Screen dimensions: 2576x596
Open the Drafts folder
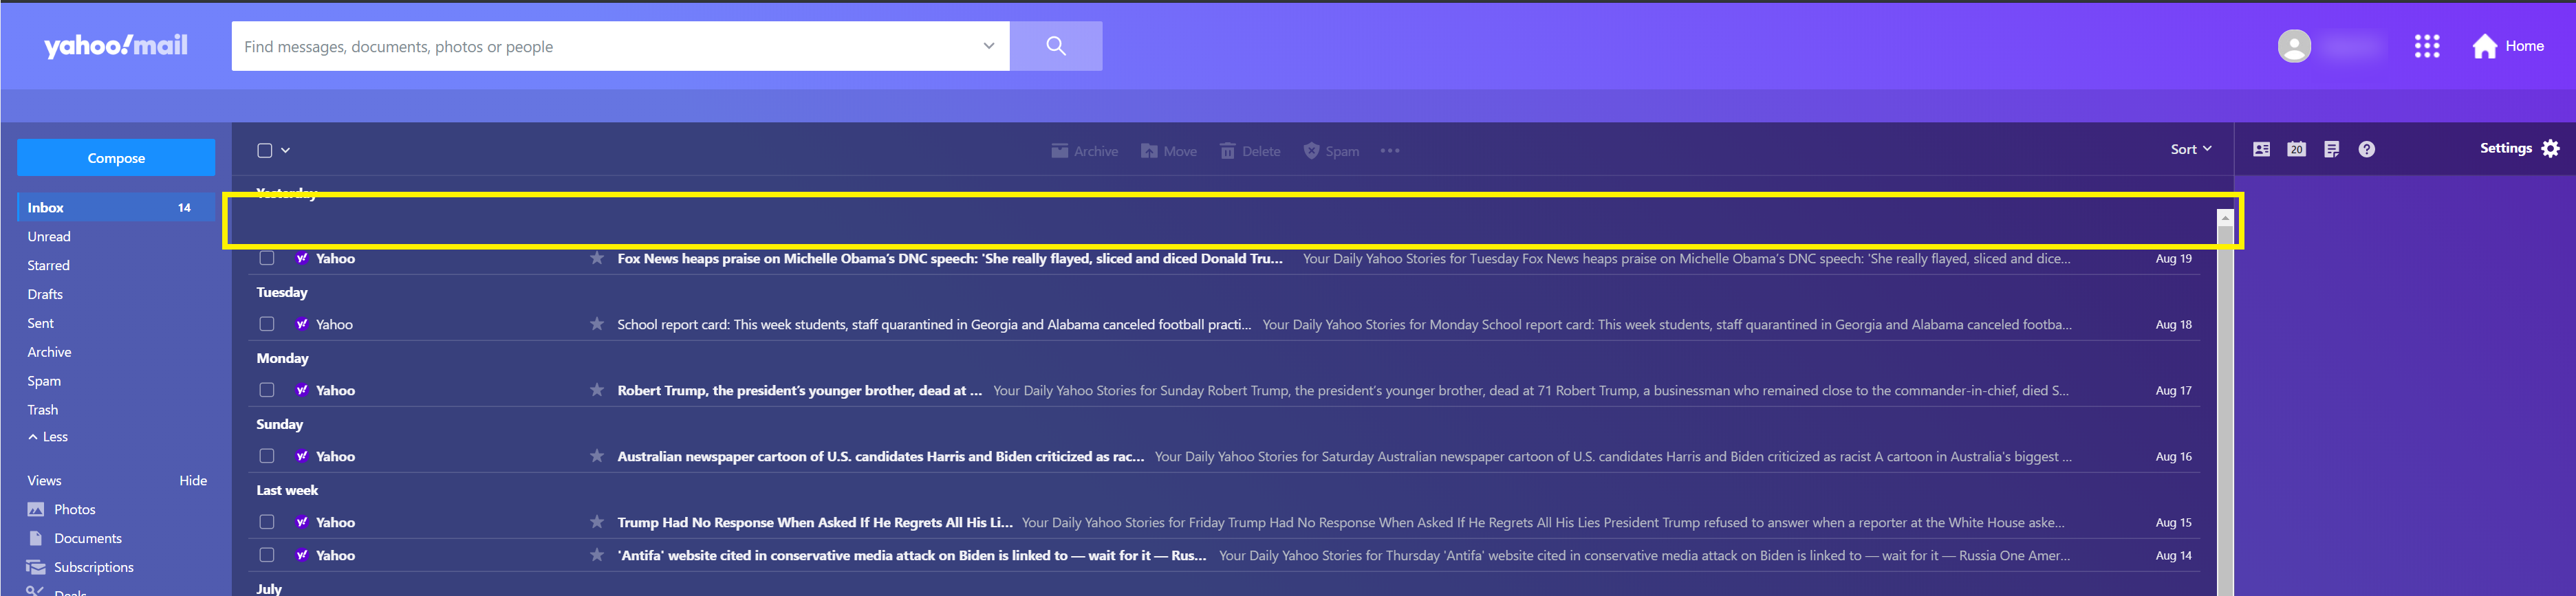pos(45,295)
